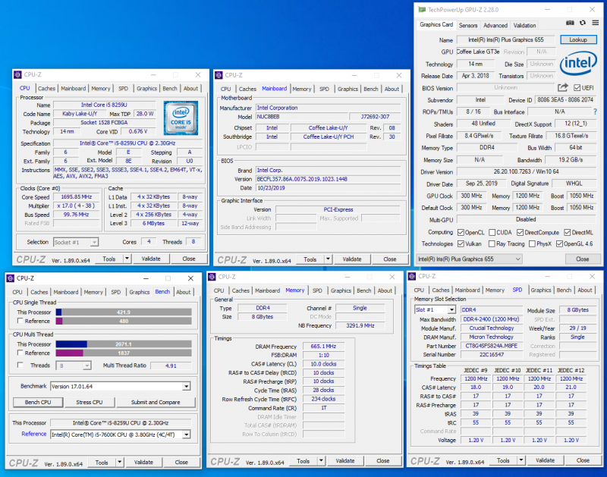Click the BIOS export share icon
This screenshot has height=477, width=607.
[x=563, y=88]
